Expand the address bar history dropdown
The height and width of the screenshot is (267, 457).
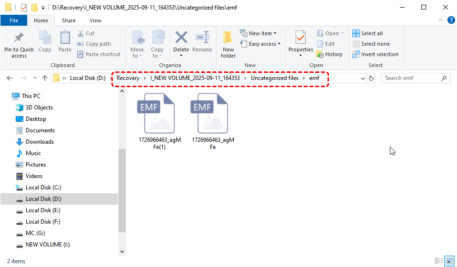click(x=363, y=78)
